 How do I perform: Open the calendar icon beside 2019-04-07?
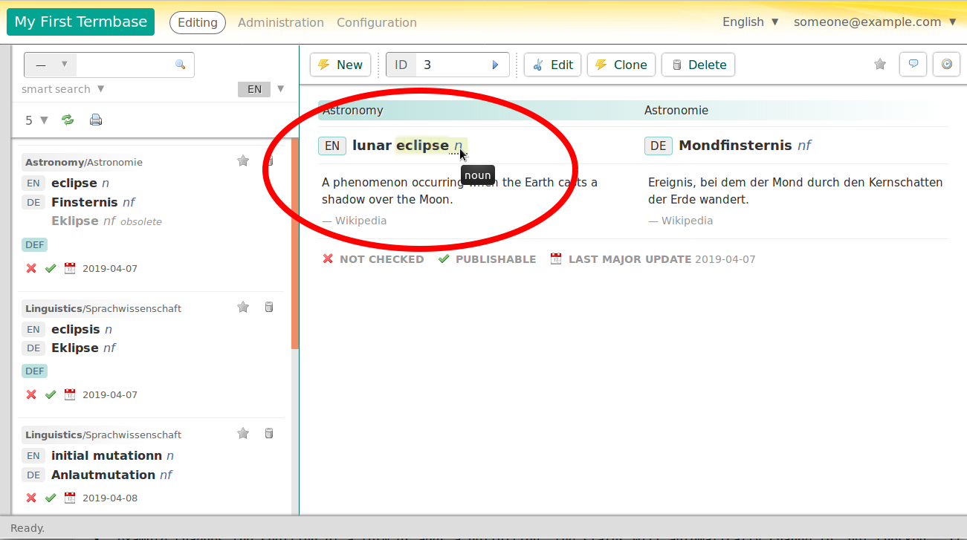point(69,268)
